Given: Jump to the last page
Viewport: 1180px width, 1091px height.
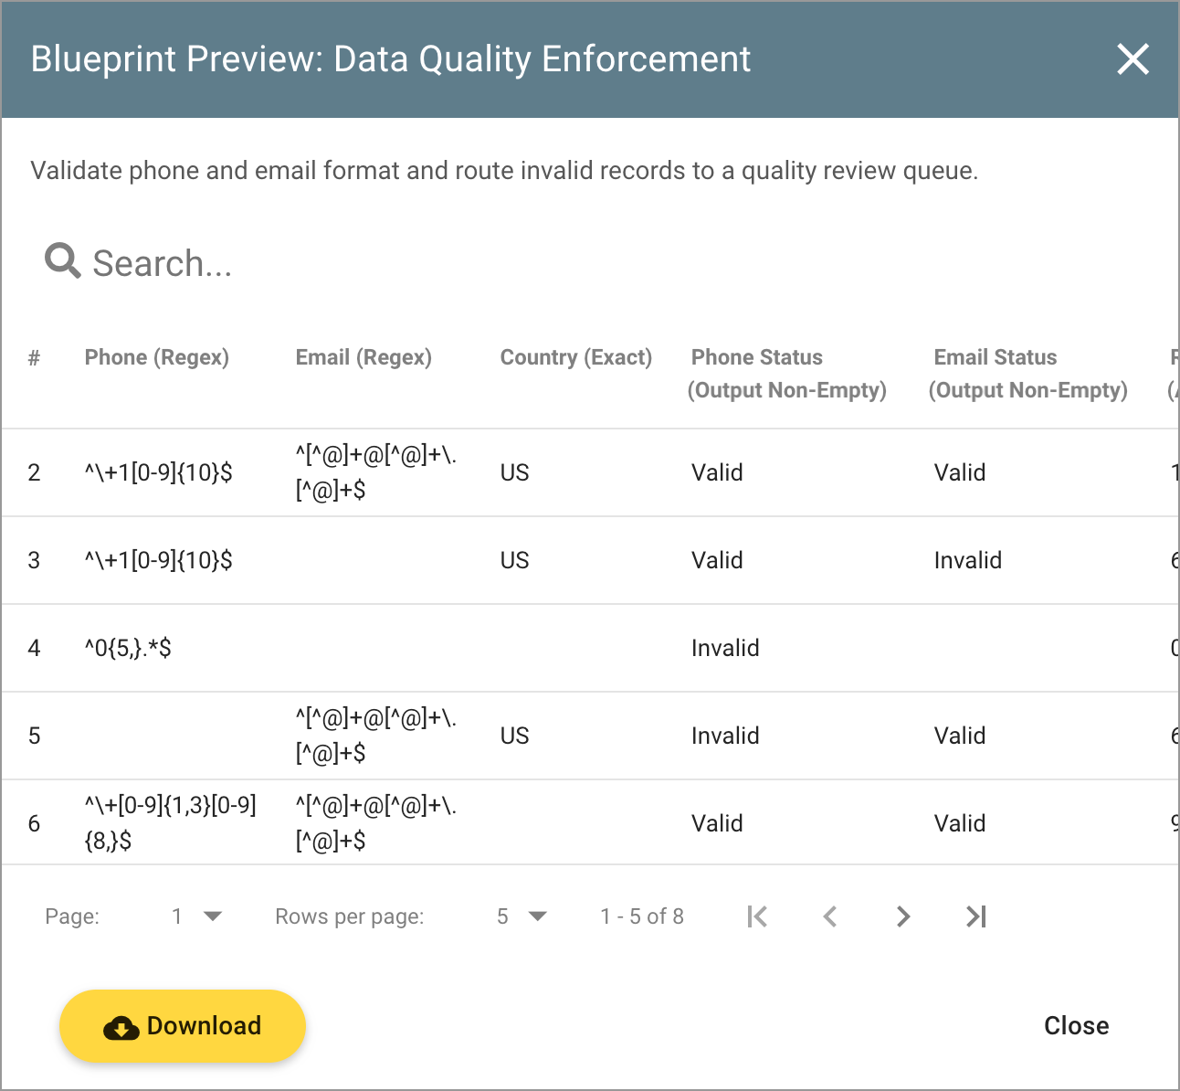Looking at the screenshot, I should pyautogui.click(x=976, y=916).
